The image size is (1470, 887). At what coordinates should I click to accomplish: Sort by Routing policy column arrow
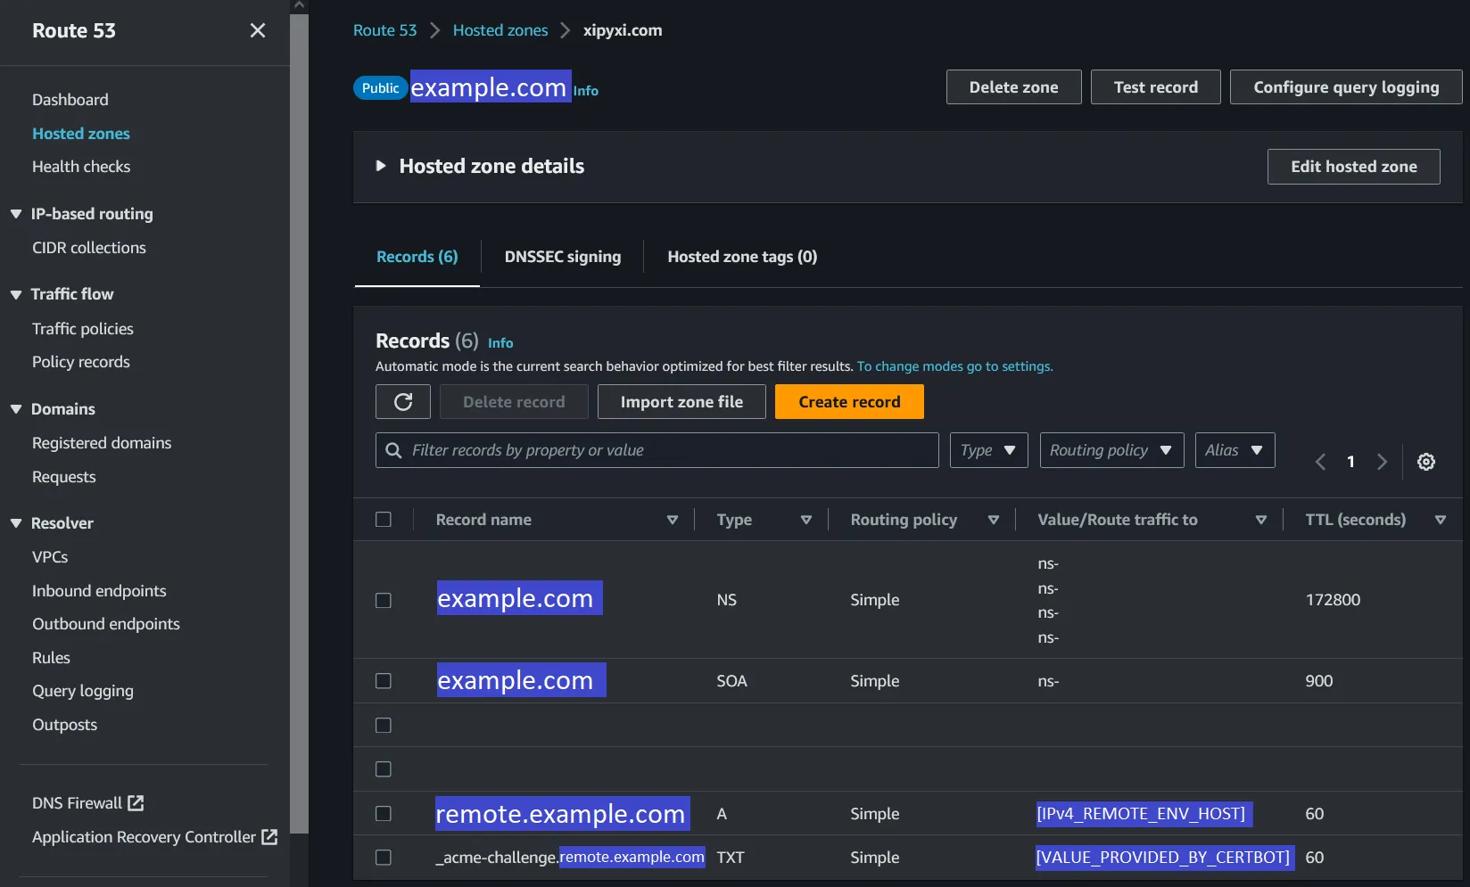[994, 520]
